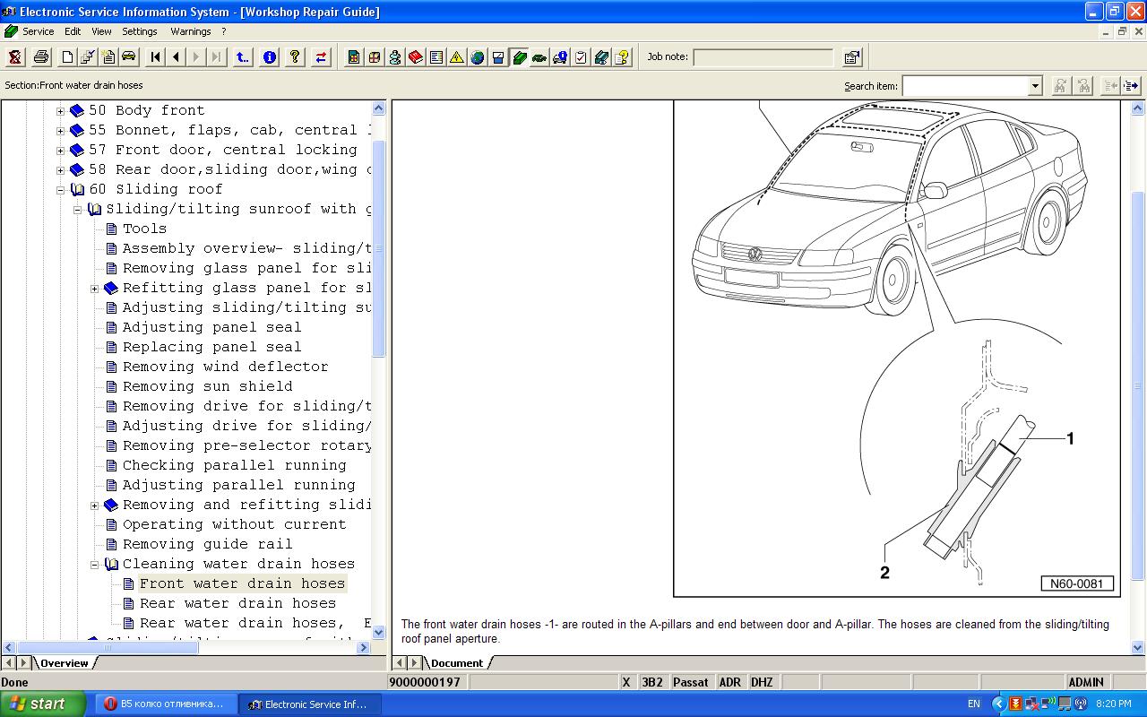Click the previous page arrow icon
This screenshot has height=717, width=1147.
pos(177,57)
